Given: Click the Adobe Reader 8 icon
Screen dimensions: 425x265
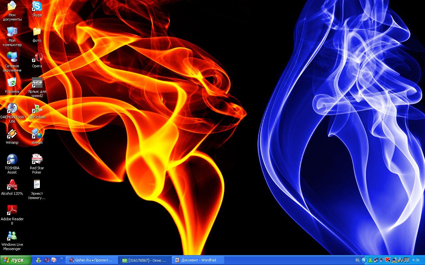Looking at the screenshot, I should 12,210.
